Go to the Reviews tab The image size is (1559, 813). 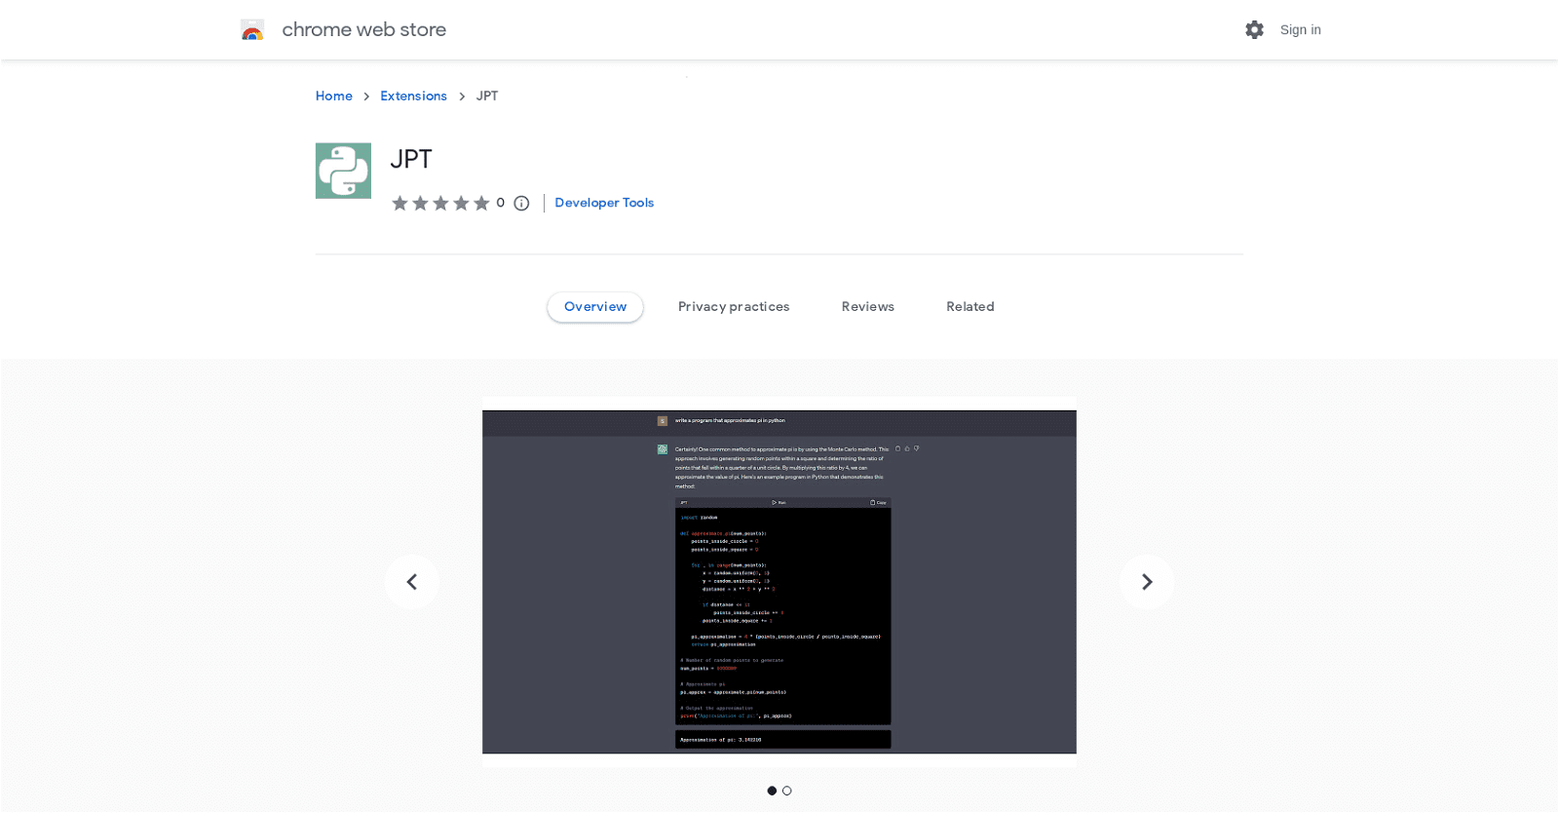point(867,307)
